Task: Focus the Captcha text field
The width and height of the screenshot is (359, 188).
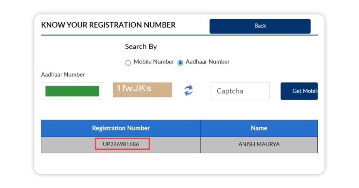Action: click(x=240, y=91)
